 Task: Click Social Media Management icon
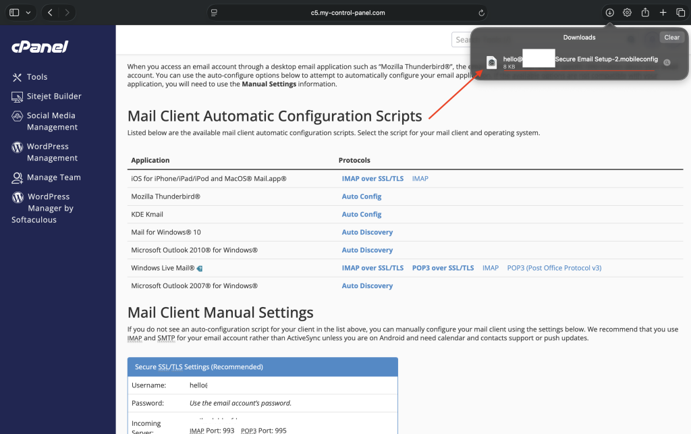pyautogui.click(x=17, y=116)
